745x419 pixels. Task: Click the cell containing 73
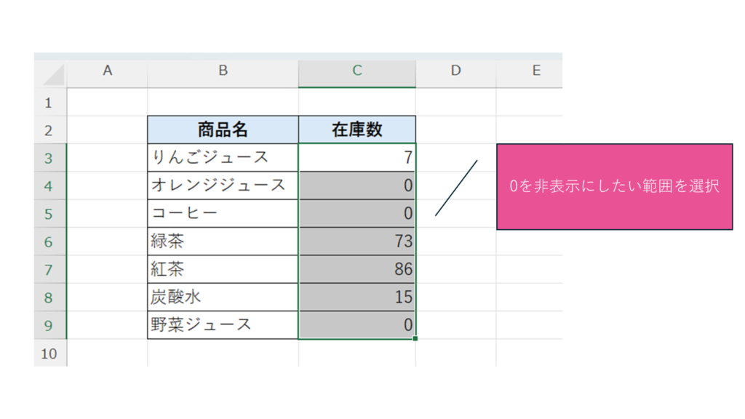tap(357, 242)
